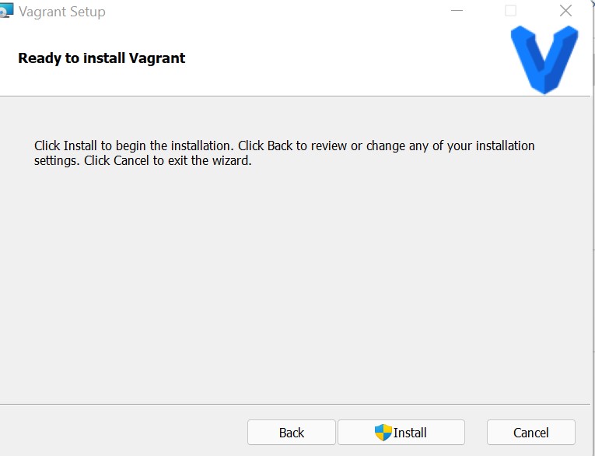The height and width of the screenshot is (456, 595).
Task: Click the separator line below the header
Action: (296, 96)
